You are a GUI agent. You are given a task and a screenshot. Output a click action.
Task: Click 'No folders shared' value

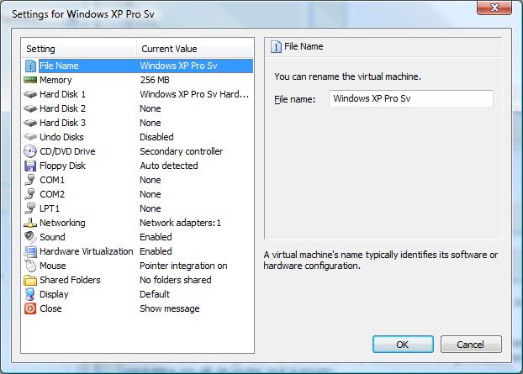pyautogui.click(x=176, y=280)
